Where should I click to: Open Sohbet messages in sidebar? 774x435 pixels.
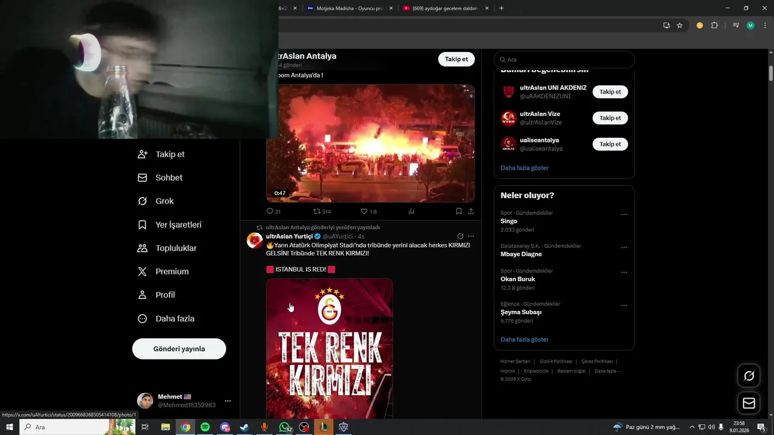pyautogui.click(x=160, y=178)
